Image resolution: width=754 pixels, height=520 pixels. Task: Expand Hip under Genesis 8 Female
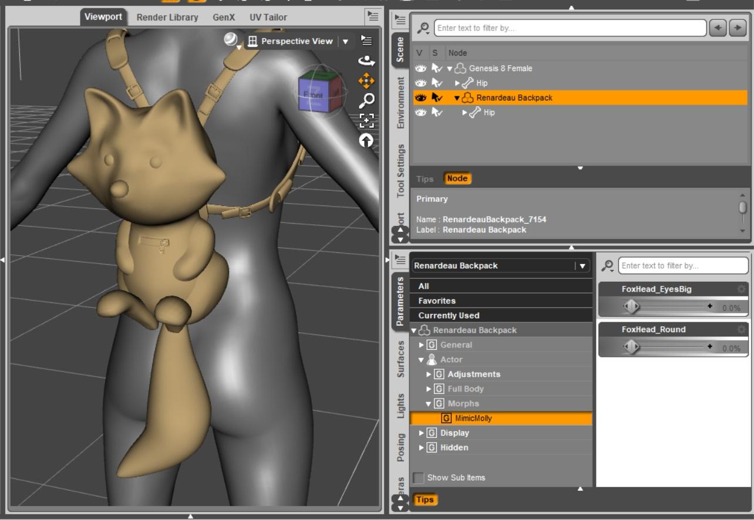(457, 83)
